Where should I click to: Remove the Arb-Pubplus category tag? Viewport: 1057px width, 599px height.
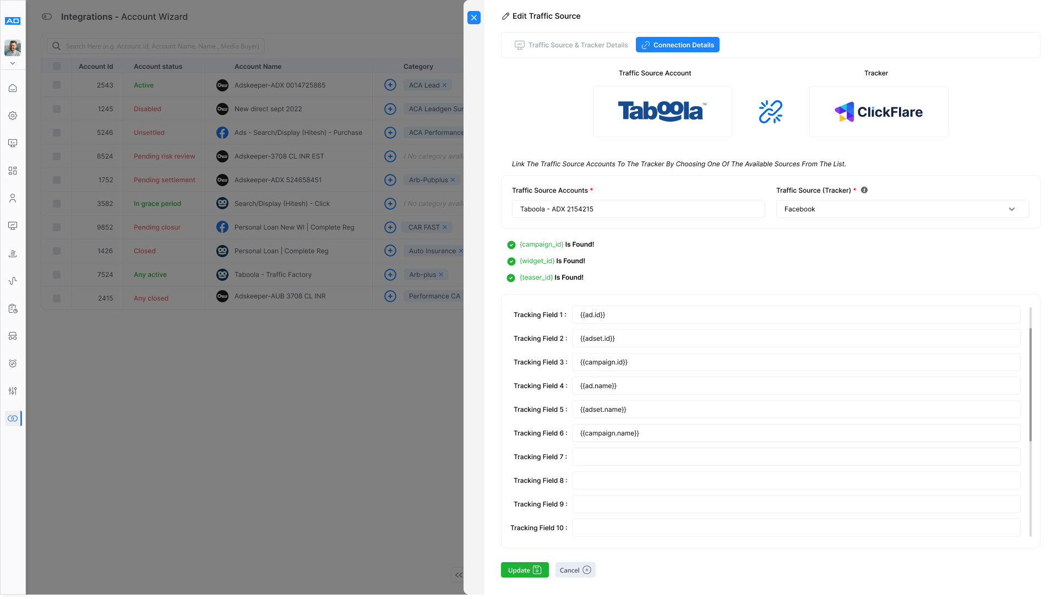[453, 180]
